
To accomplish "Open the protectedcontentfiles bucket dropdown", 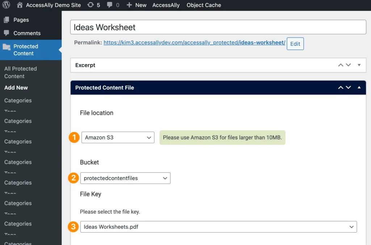I will [x=125, y=178].
